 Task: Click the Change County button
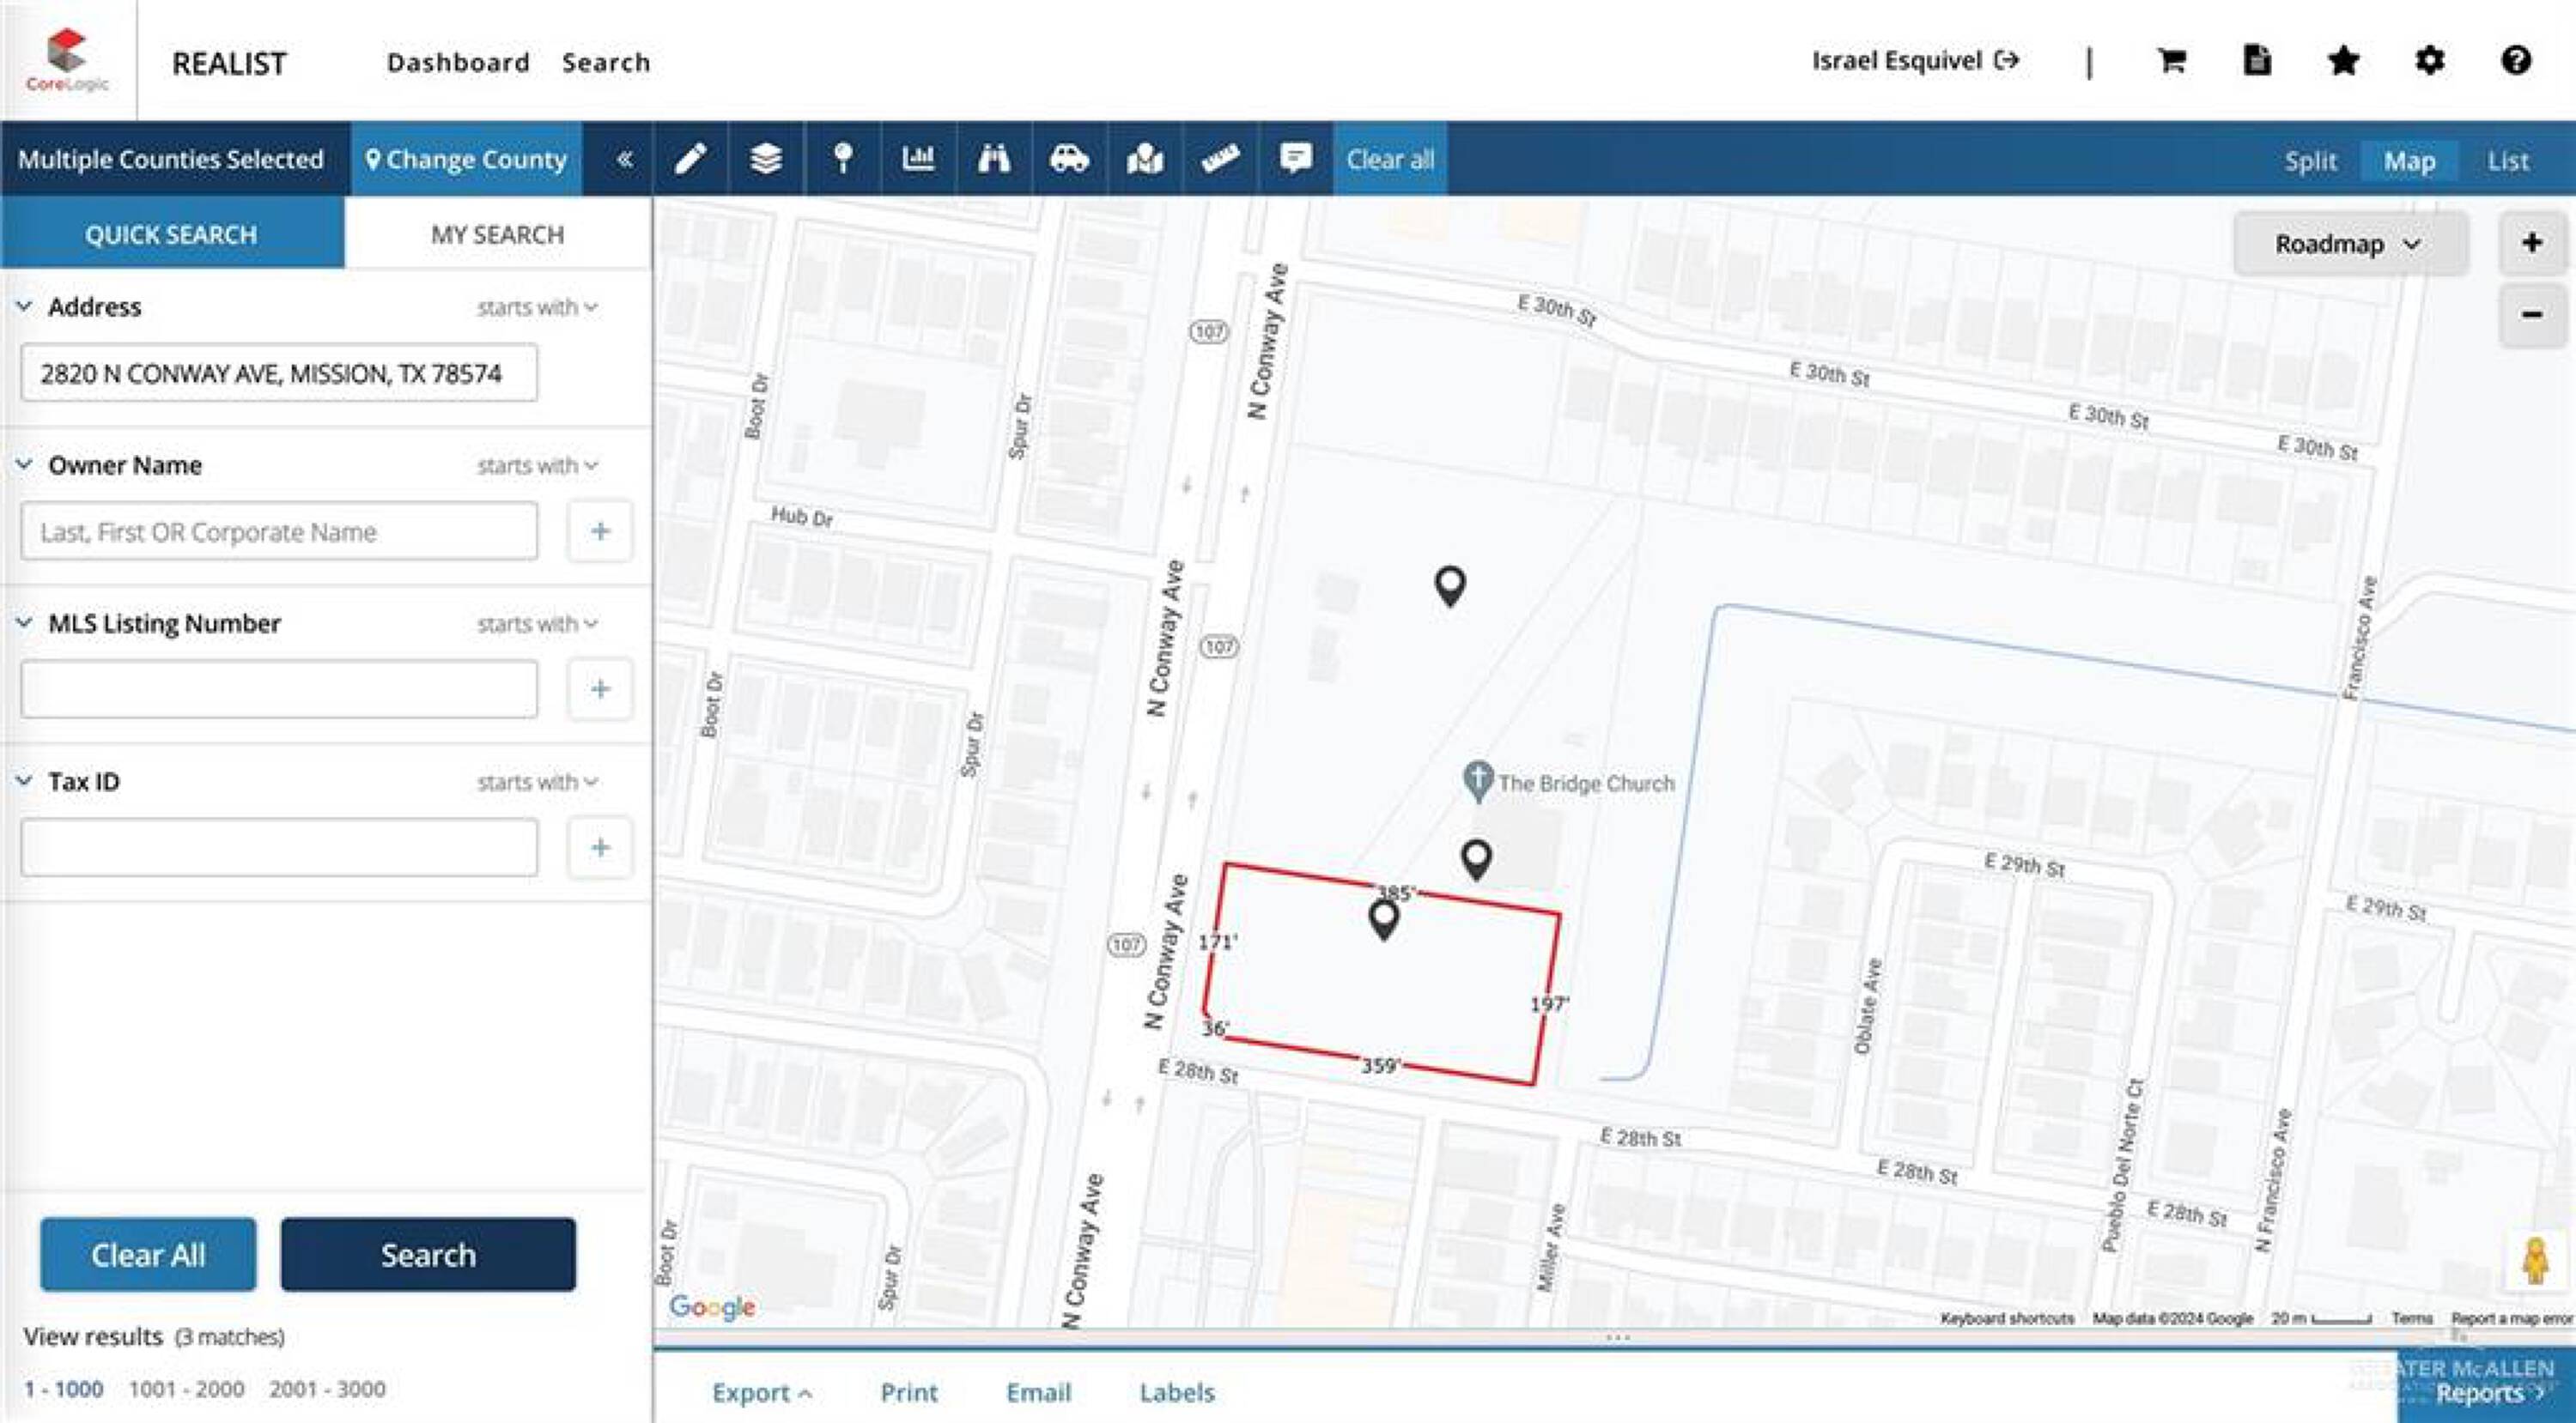(x=466, y=159)
